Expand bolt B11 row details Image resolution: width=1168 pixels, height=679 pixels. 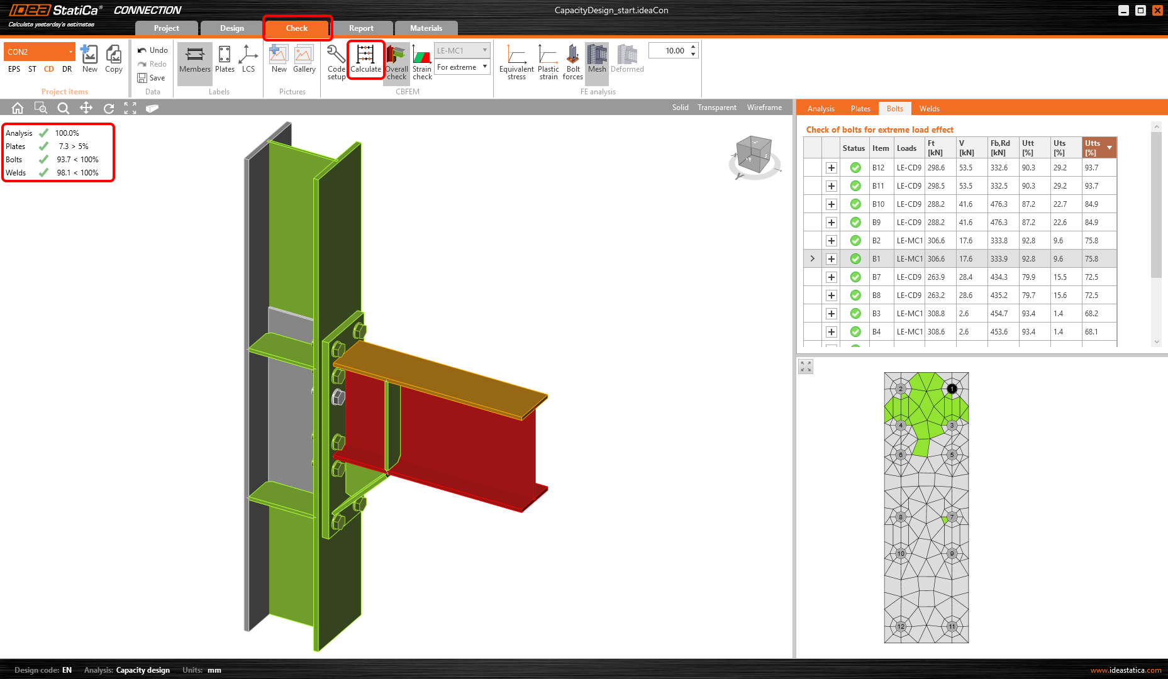pos(832,186)
